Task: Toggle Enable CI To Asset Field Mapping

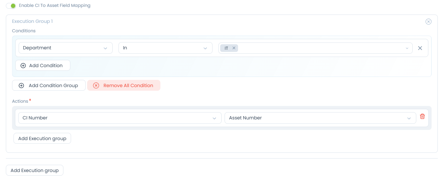Action: tap(11, 6)
